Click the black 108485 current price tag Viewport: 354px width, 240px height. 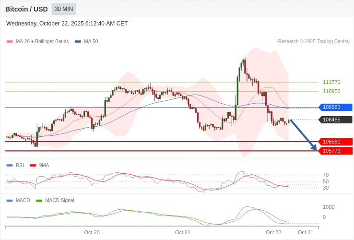coord(335,120)
